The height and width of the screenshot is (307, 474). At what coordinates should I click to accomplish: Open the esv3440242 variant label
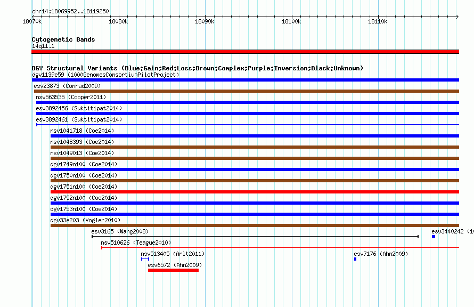point(453,231)
